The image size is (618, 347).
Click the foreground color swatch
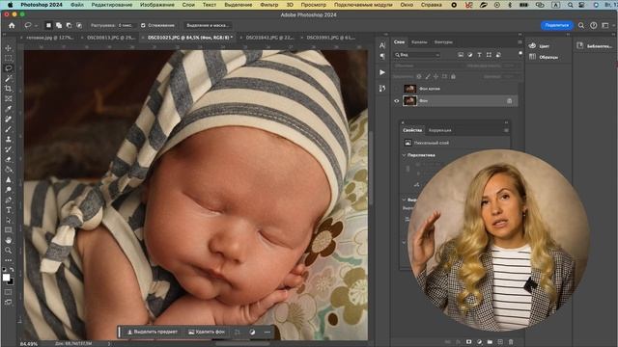pos(6,278)
